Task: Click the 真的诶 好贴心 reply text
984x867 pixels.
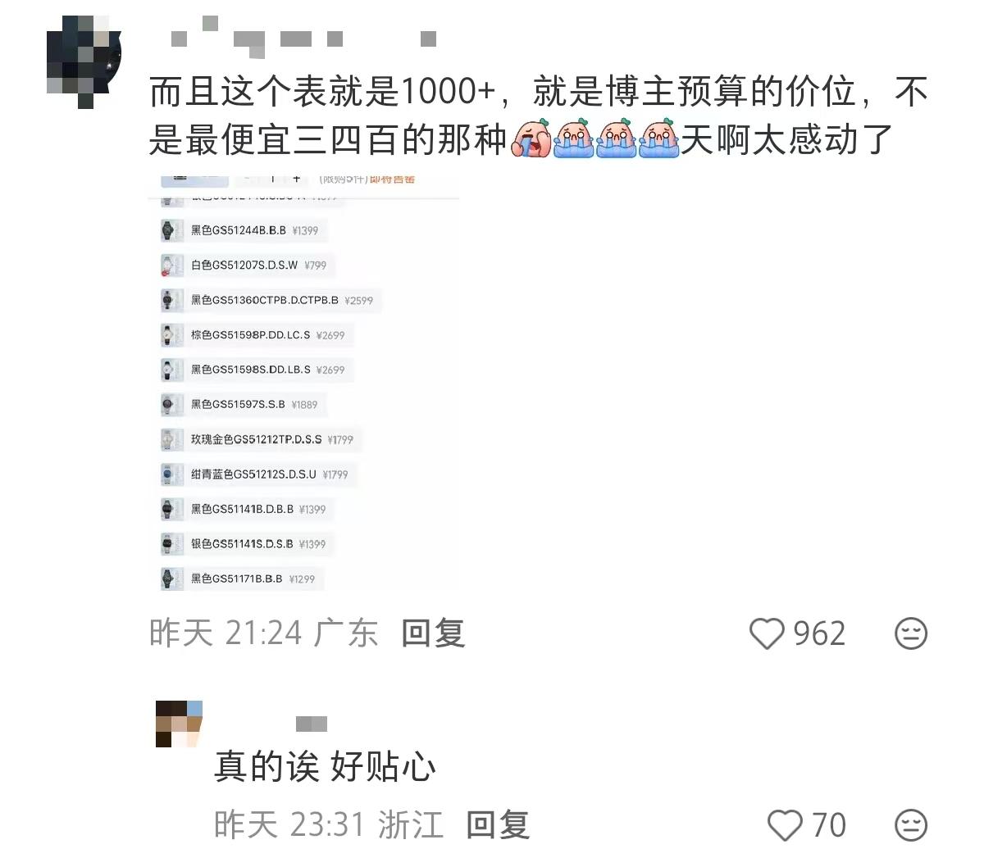Action: click(x=325, y=767)
